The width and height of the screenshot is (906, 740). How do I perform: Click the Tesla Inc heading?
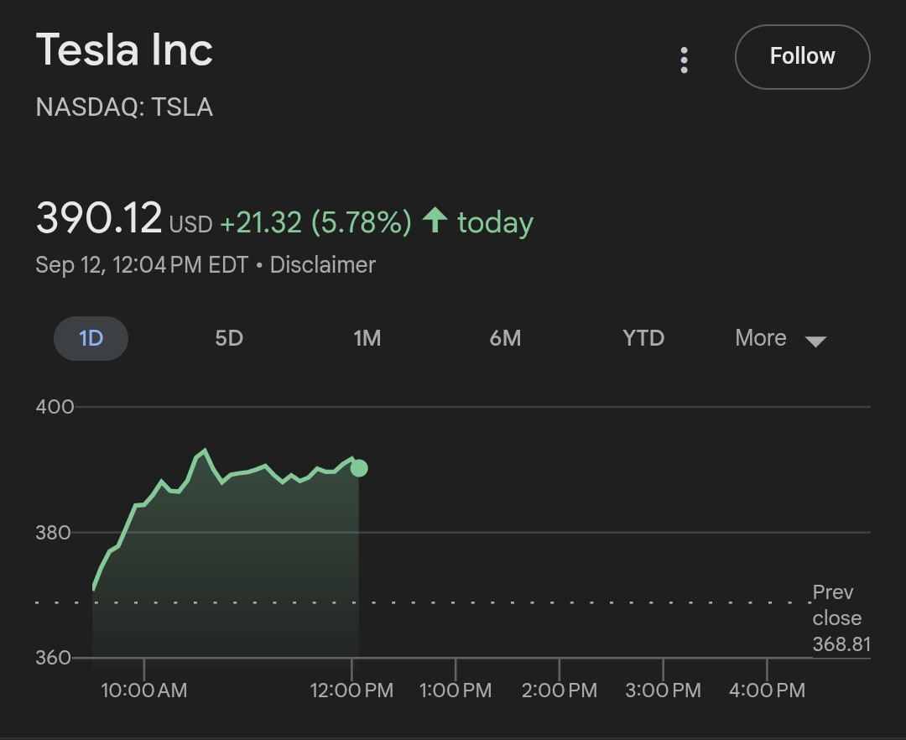coord(124,50)
